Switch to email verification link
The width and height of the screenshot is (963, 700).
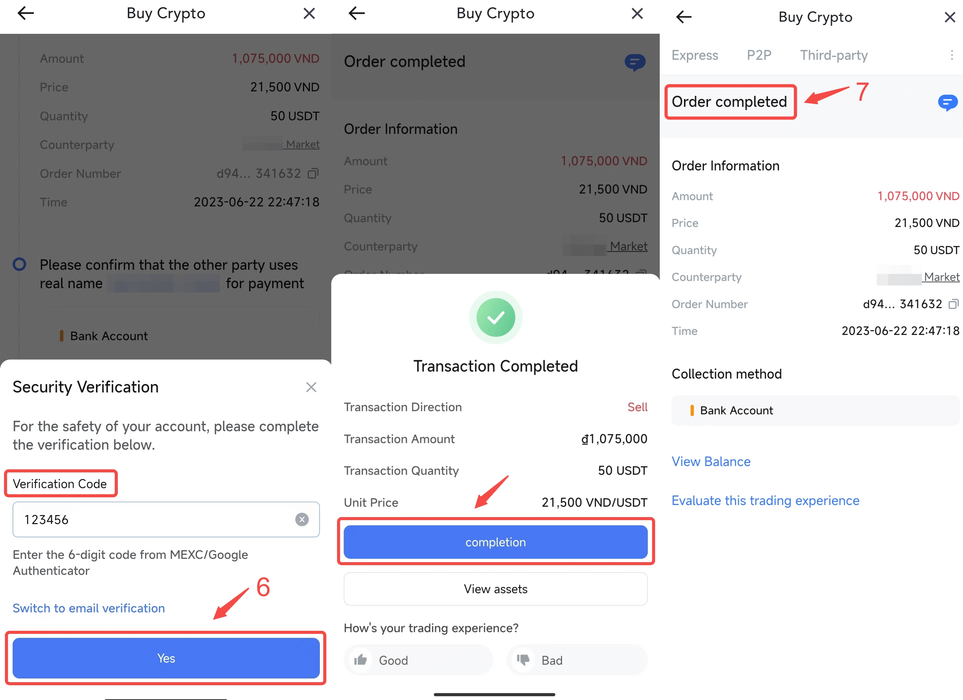coord(89,608)
